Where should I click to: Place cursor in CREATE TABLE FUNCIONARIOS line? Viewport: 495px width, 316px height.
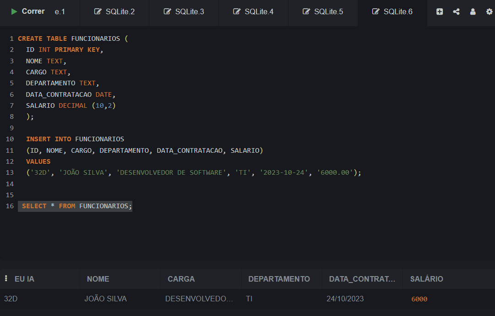(x=73, y=39)
